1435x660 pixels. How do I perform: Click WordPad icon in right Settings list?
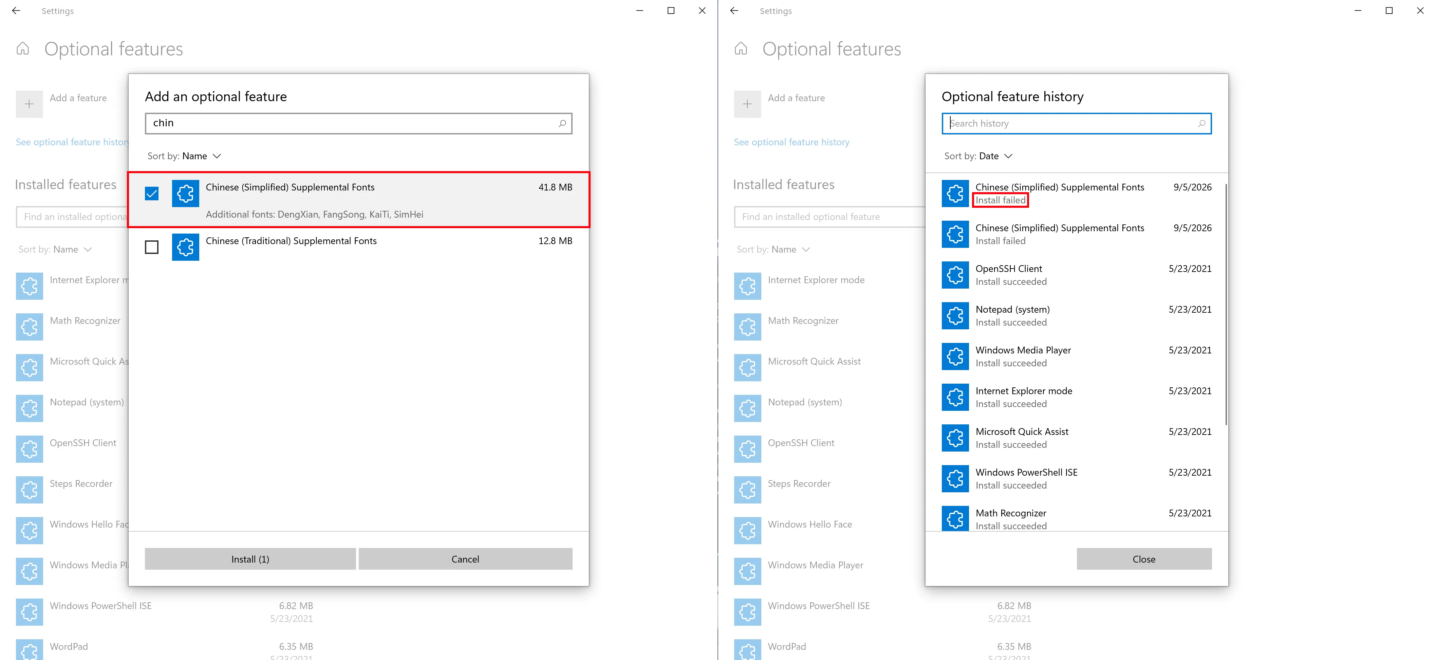click(x=748, y=649)
